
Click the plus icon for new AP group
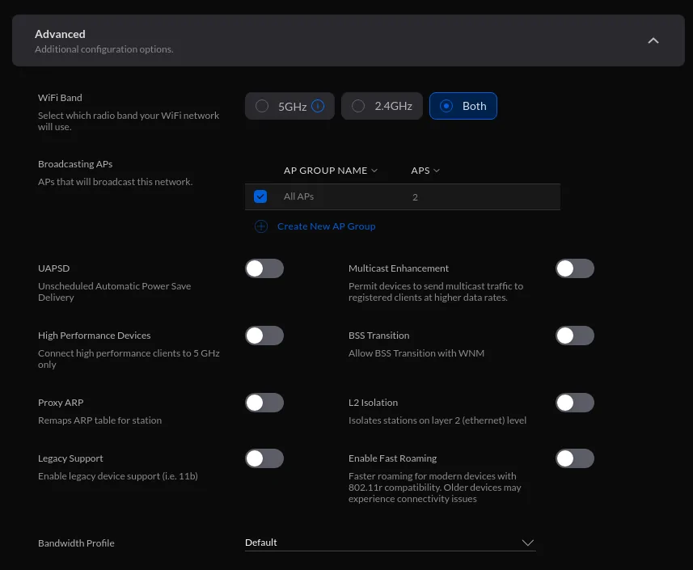click(x=261, y=226)
